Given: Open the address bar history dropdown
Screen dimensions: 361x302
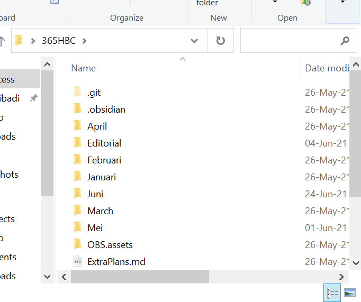Looking at the screenshot, I should [194, 41].
